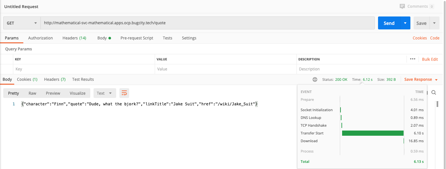
Task: Switch to the request Body tab
Action: click(104, 38)
